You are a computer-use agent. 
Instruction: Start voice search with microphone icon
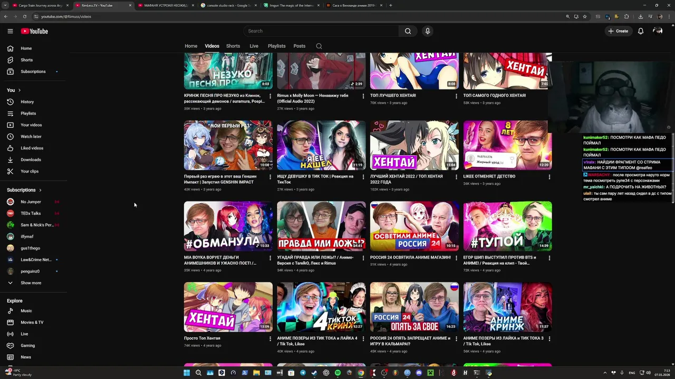click(x=428, y=31)
